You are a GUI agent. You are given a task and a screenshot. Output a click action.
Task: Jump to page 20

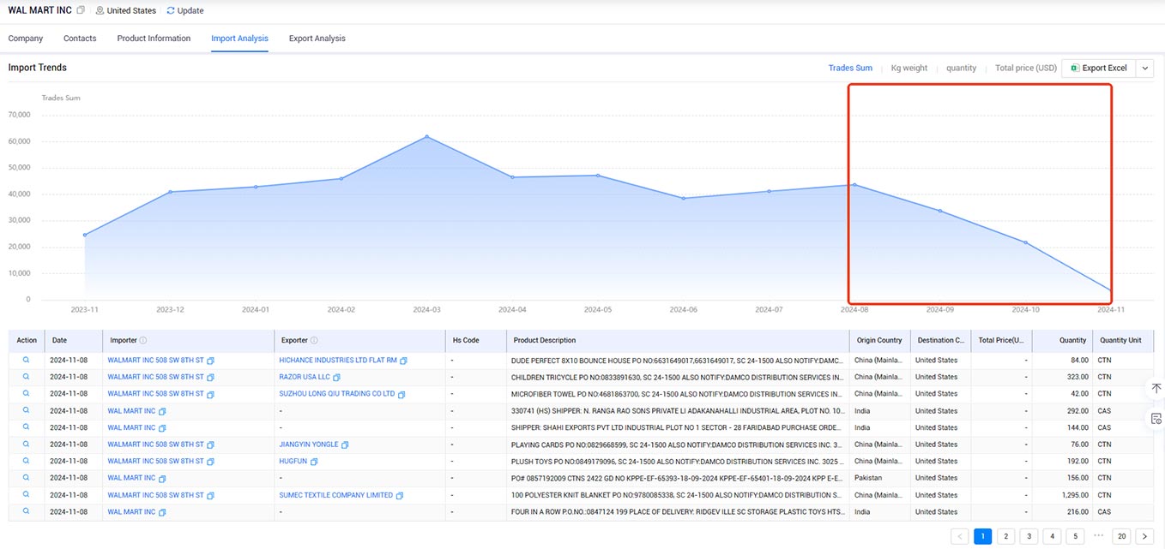(1120, 536)
